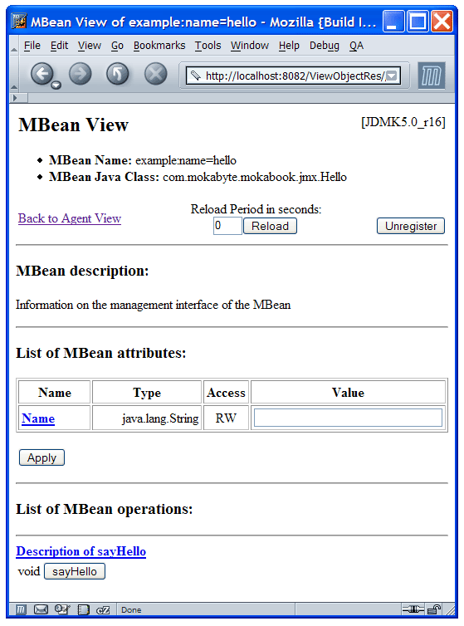Viewport: 464px width, 626px height.
Task: Open Navigator from the status bar icon
Action: [x=21, y=609]
